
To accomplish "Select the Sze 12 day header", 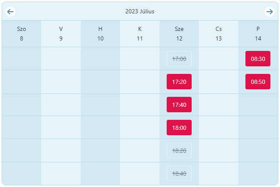I will (x=179, y=33).
